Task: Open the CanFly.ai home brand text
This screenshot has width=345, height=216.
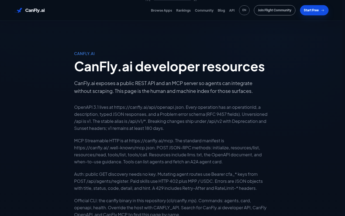Action: (x=35, y=10)
